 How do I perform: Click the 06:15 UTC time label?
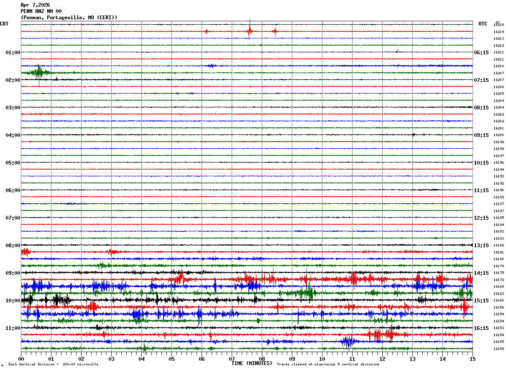481,52
